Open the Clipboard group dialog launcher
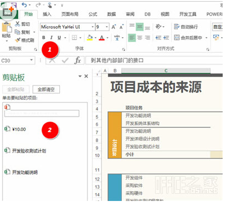 click(x=35, y=49)
